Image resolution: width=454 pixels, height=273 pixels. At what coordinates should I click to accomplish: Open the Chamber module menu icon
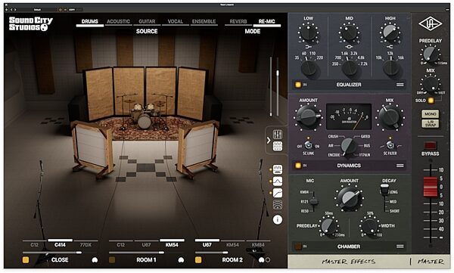(x=400, y=247)
